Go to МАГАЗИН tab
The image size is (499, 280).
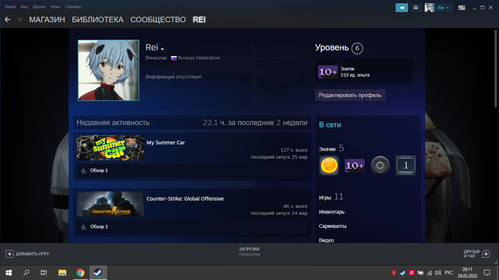(x=47, y=20)
